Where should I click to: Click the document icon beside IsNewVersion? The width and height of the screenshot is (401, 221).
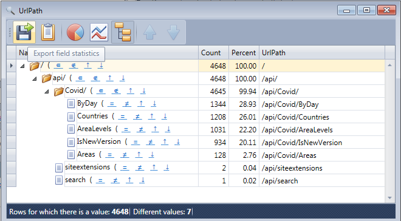(71, 142)
